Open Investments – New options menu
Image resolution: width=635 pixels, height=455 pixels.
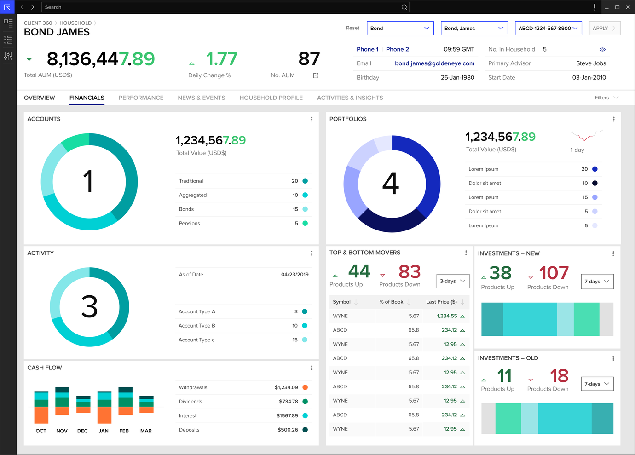tap(613, 253)
